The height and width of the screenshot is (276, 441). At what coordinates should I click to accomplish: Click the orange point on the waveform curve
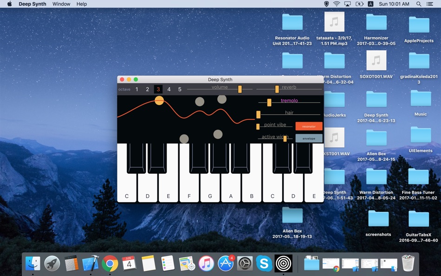click(159, 100)
